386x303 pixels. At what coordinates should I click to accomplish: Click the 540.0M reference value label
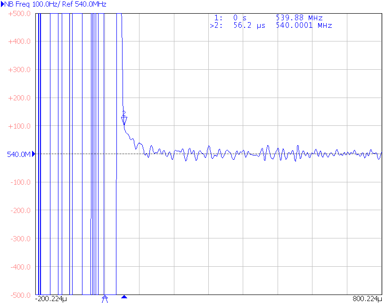(18, 155)
